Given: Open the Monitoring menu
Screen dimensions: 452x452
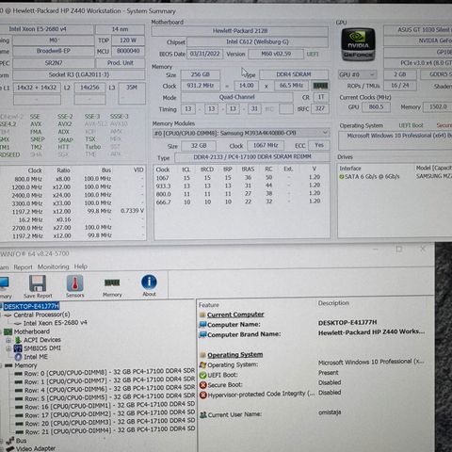Looking at the screenshot, I should click(x=53, y=266).
